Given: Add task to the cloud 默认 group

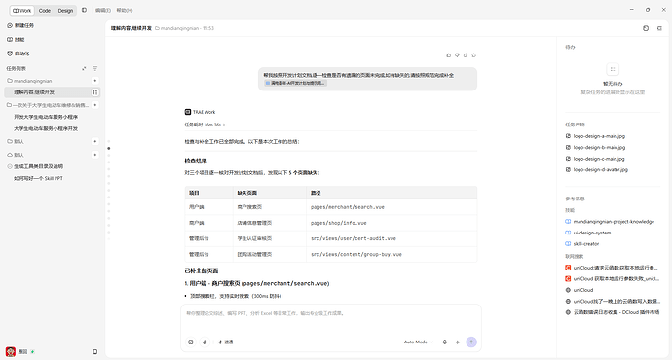Looking at the screenshot, I should (94, 155).
